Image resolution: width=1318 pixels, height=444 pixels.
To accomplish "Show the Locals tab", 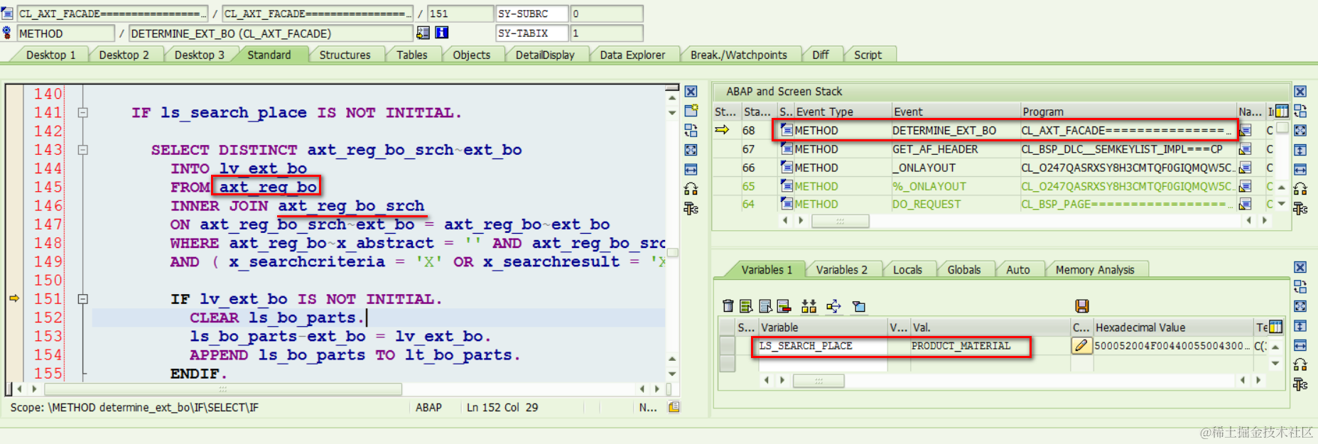I will pos(907,270).
